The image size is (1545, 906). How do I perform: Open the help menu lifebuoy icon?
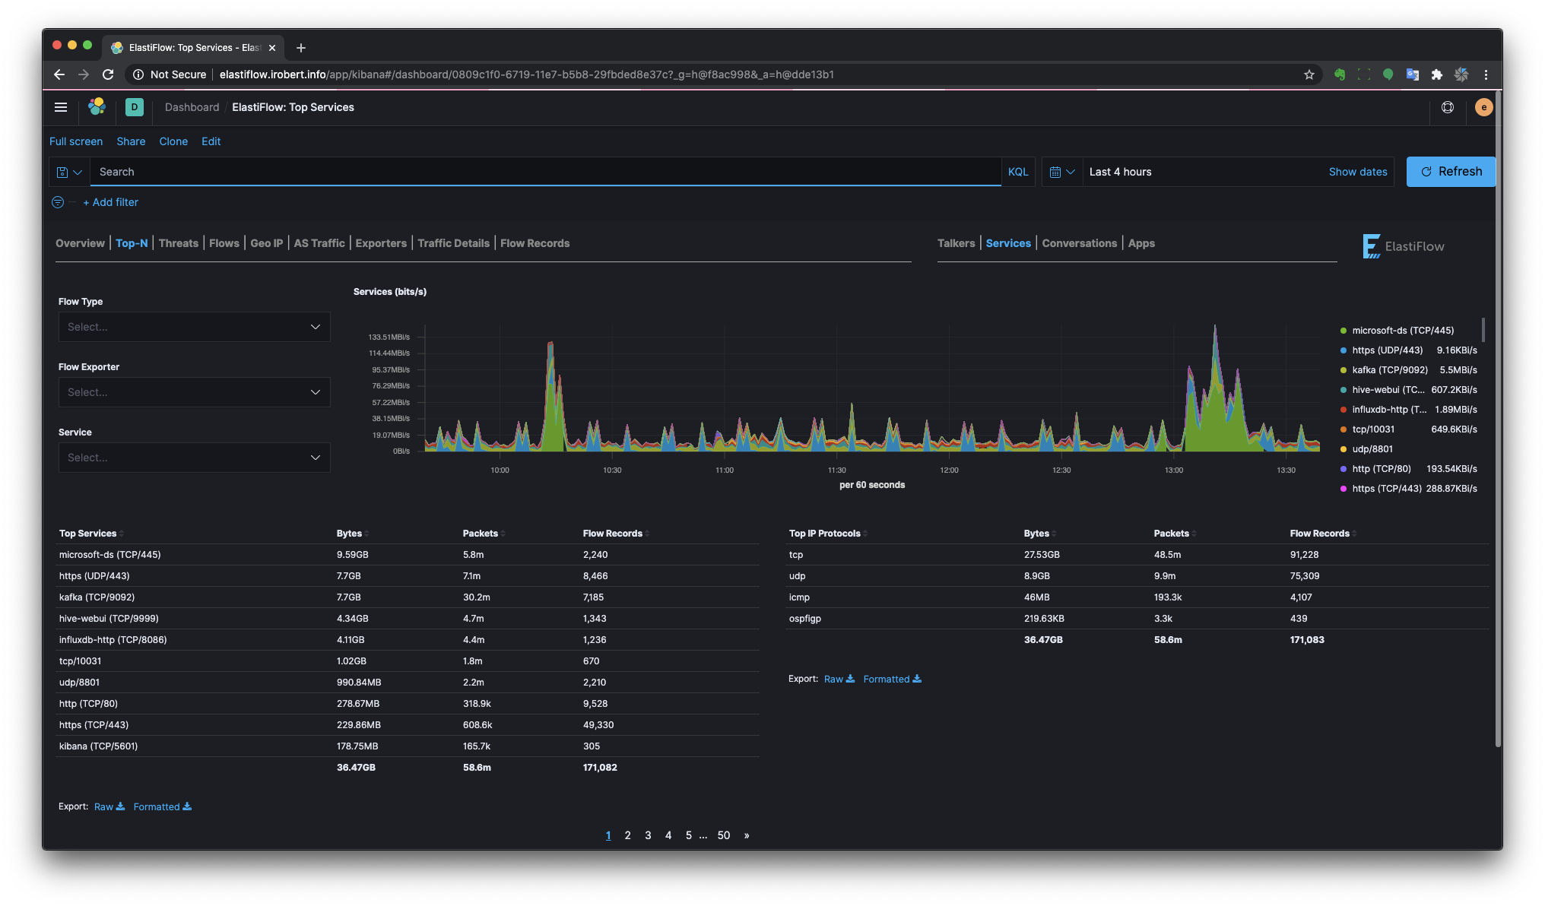[x=1448, y=107]
